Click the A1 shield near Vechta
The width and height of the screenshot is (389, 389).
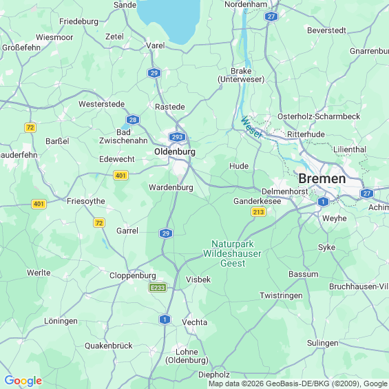tap(165, 319)
